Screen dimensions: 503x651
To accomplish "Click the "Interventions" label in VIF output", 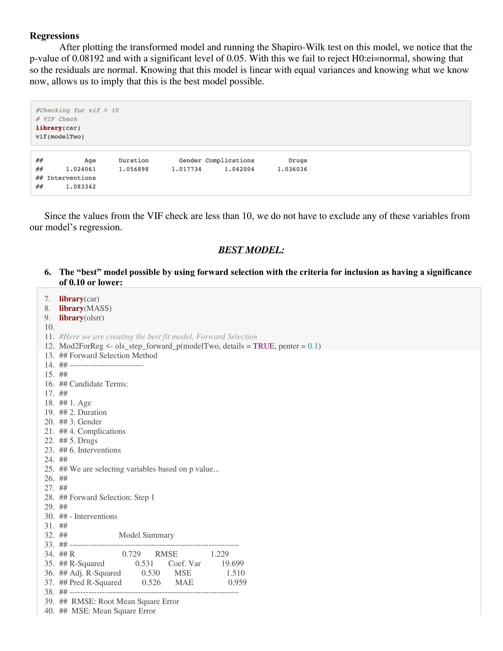I will point(72,178).
